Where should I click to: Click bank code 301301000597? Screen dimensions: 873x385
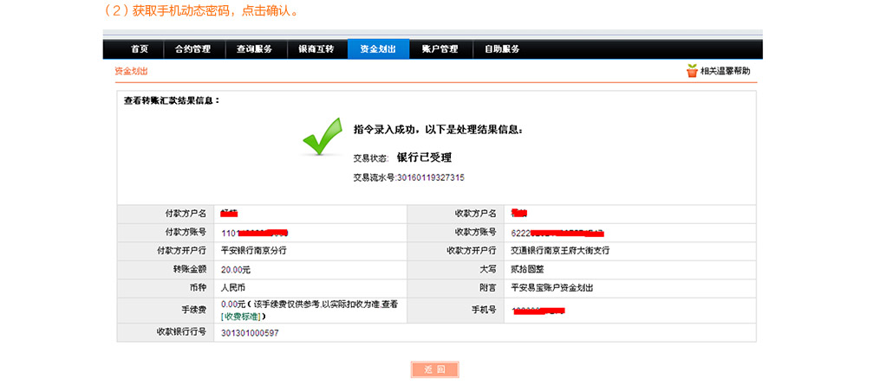click(250, 333)
